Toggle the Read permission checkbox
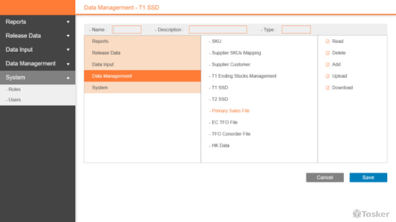This screenshot has height=222, width=396. [x=327, y=41]
